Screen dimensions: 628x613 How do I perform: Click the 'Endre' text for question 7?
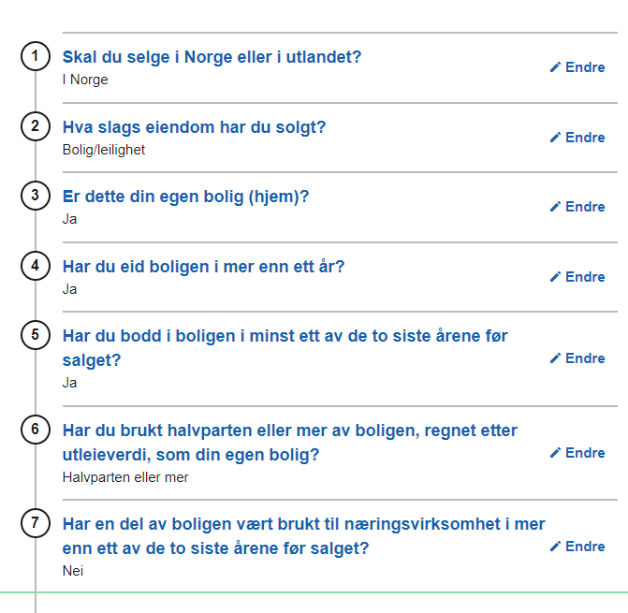coord(585,547)
